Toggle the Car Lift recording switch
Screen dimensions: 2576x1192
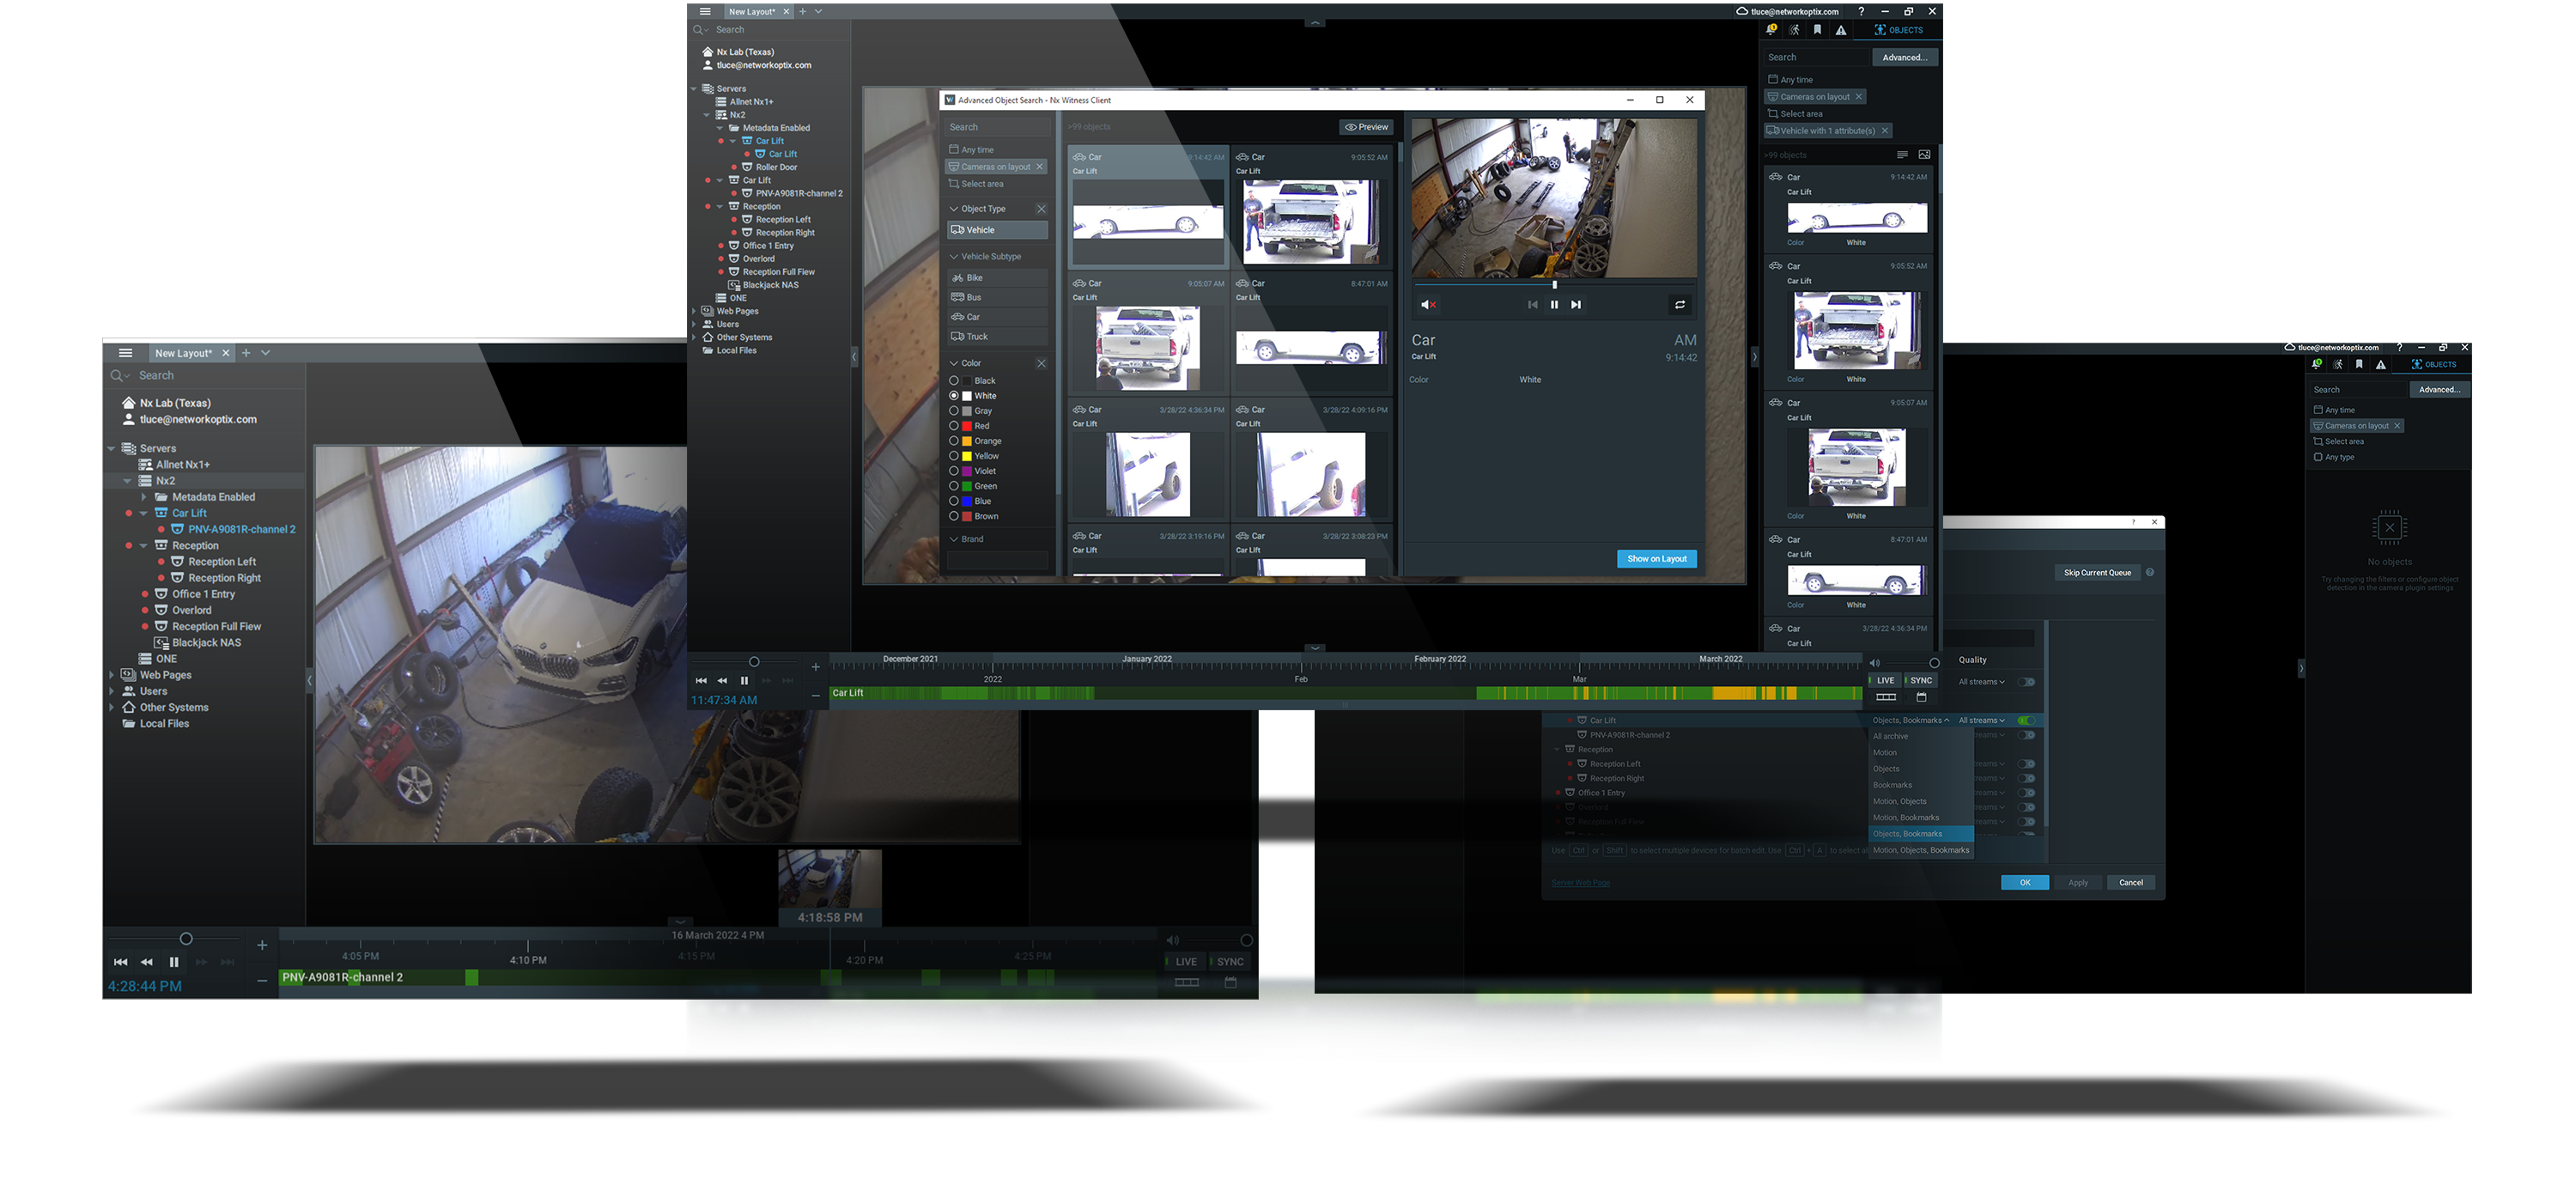pyautogui.click(x=2026, y=720)
